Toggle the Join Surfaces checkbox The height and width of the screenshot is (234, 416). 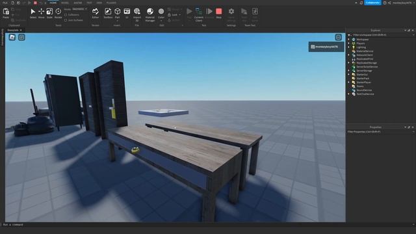click(x=66, y=20)
